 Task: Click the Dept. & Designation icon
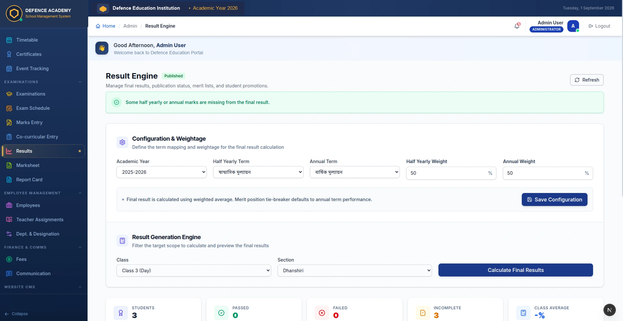click(9, 234)
